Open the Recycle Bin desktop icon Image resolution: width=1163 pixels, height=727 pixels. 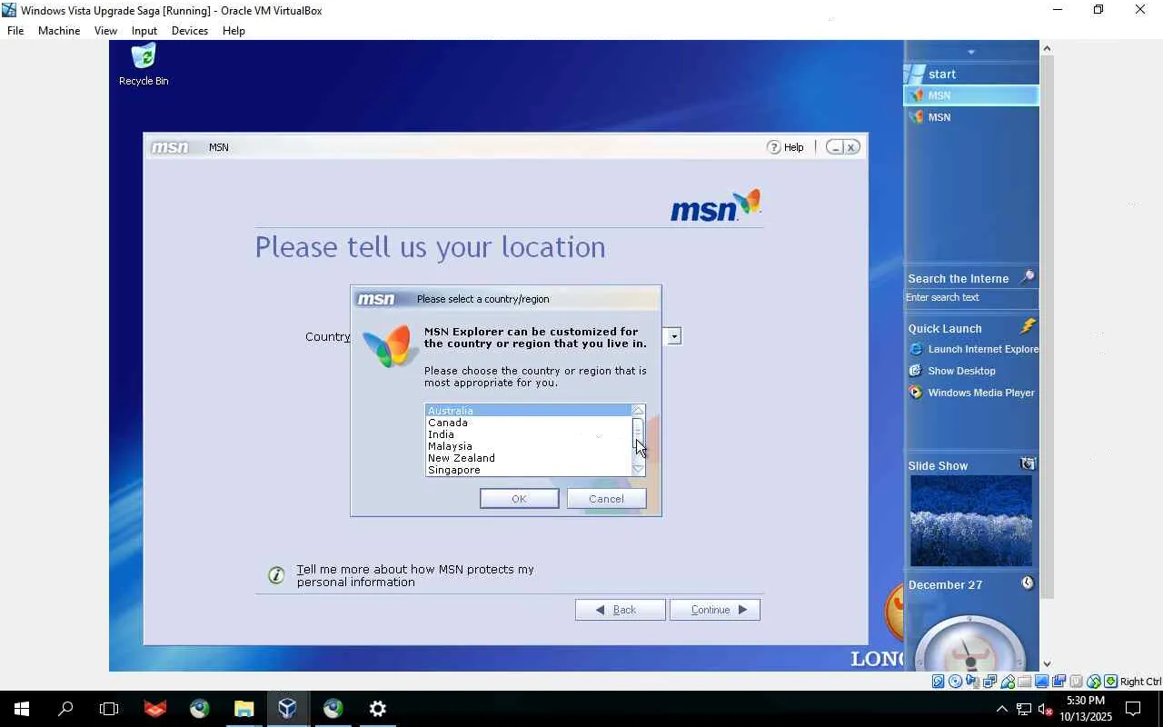point(144,65)
